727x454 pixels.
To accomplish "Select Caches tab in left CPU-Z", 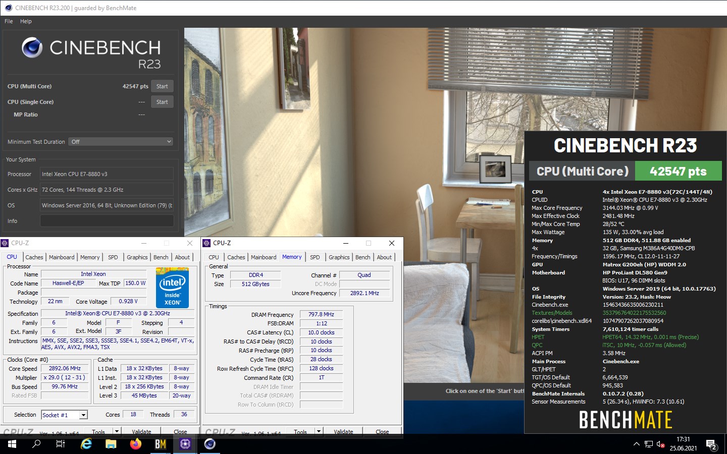I will click(x=34, y=257).
